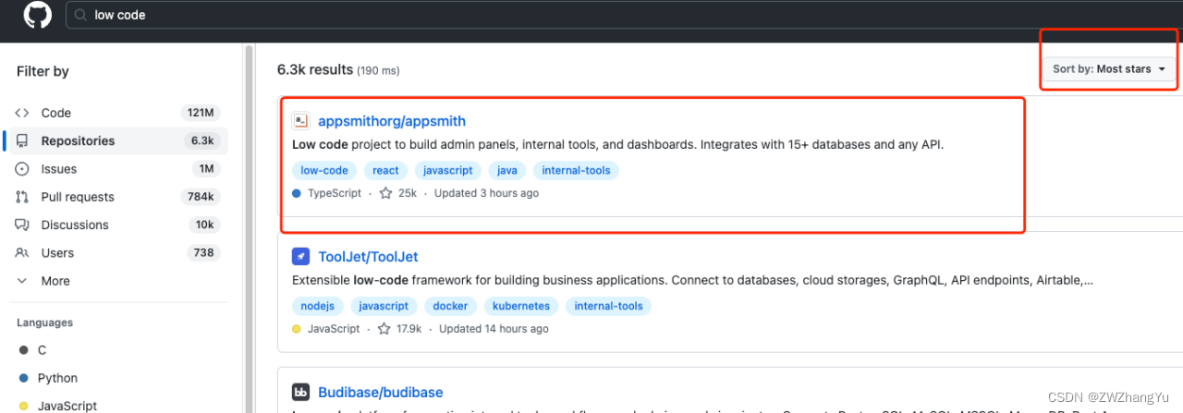
Task: Open the appsmithorg/appsmith repository
Action: tap(392, 121)
